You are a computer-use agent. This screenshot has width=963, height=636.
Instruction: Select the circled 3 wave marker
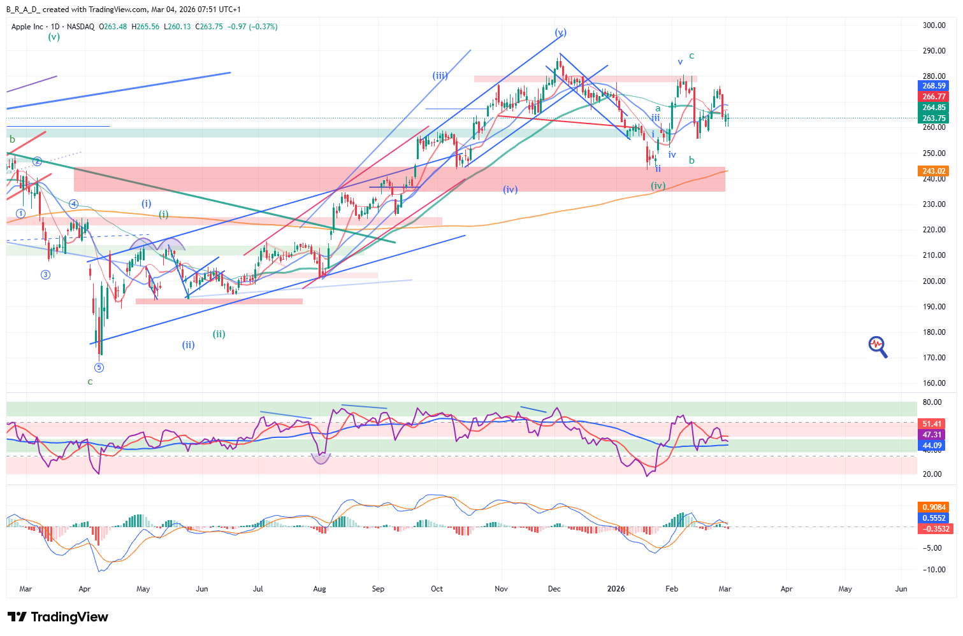[x=45, y=275]
